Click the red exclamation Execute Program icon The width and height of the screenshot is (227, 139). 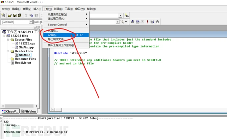(x=147, y=22)
